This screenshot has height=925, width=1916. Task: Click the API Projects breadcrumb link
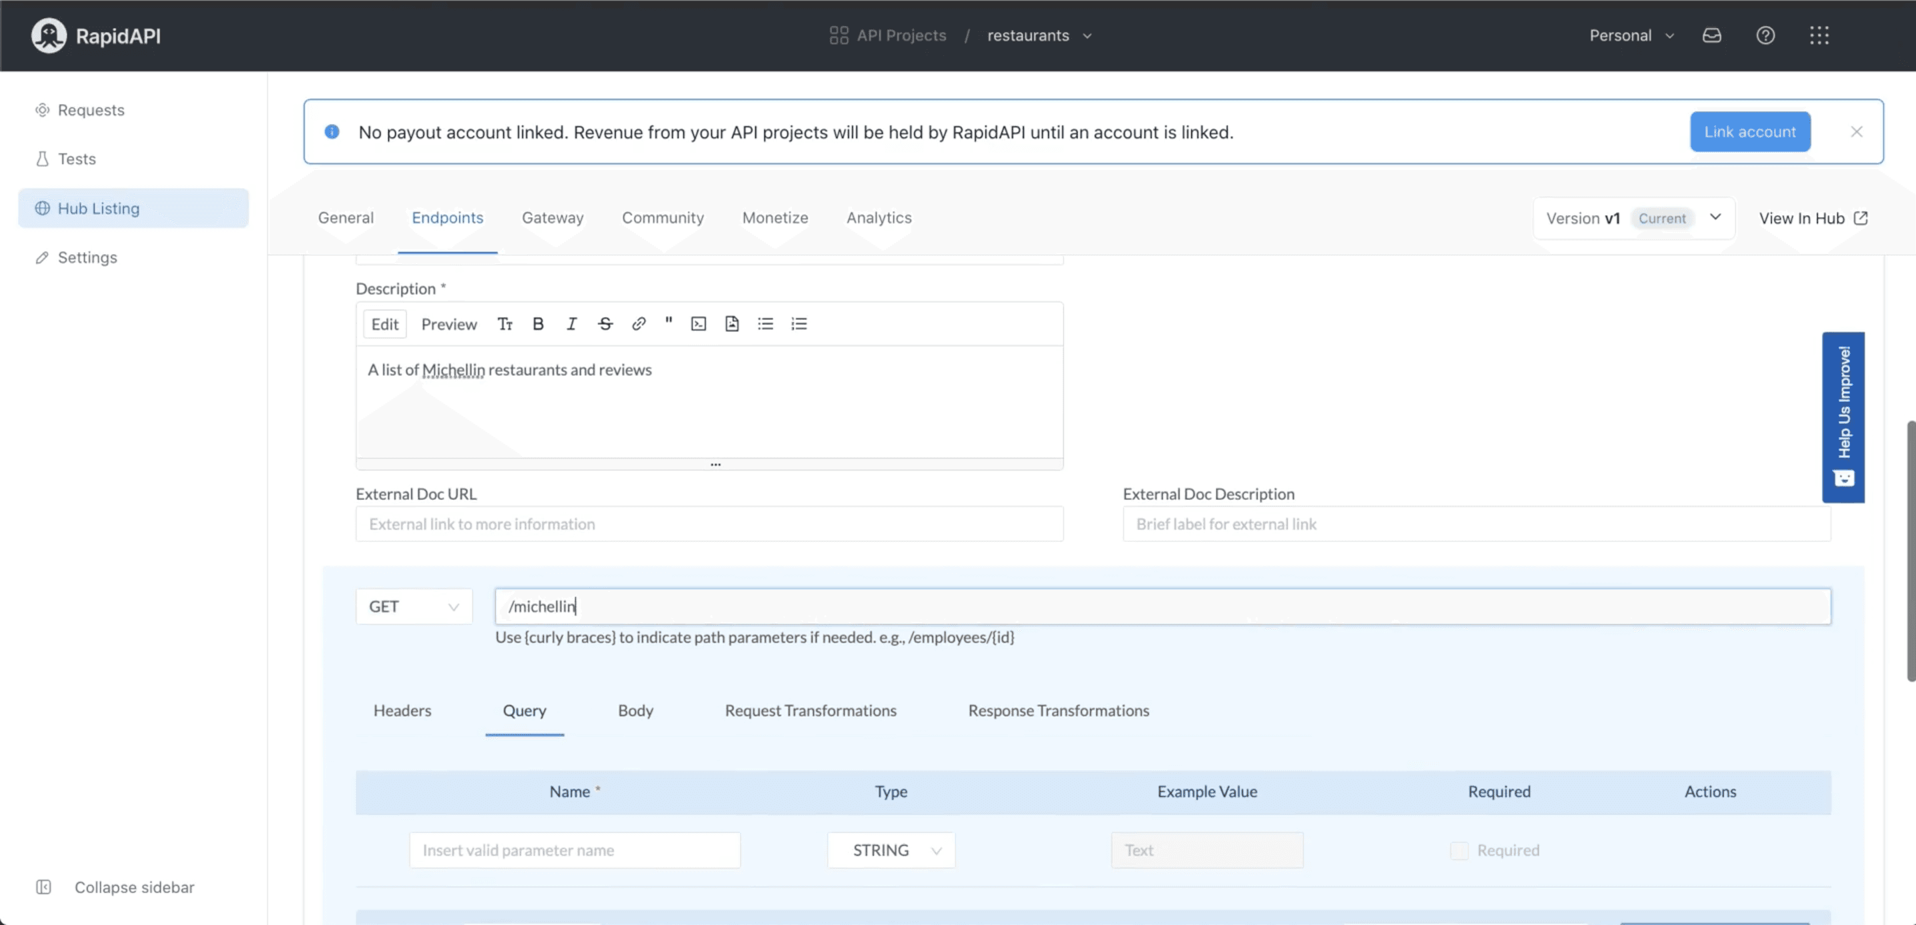901,35
